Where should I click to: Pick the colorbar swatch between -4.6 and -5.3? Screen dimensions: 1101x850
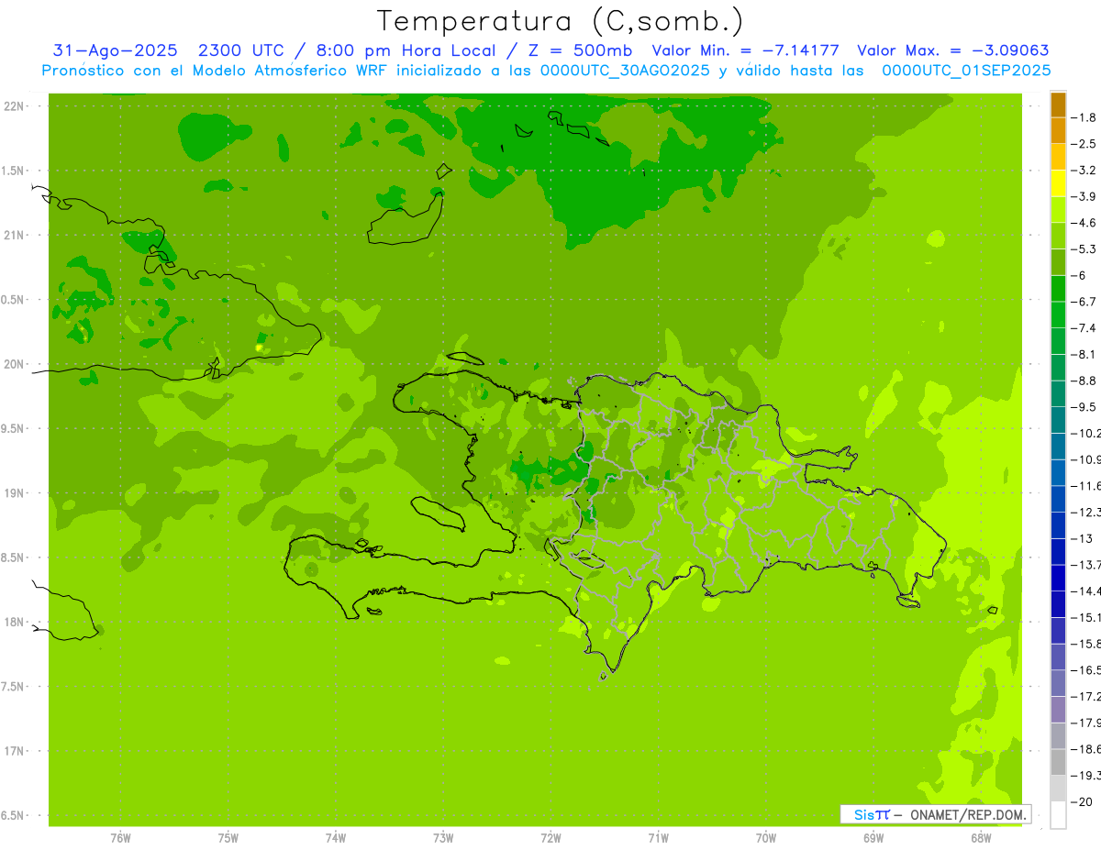pyautogui.click(x=1058, y=237)
